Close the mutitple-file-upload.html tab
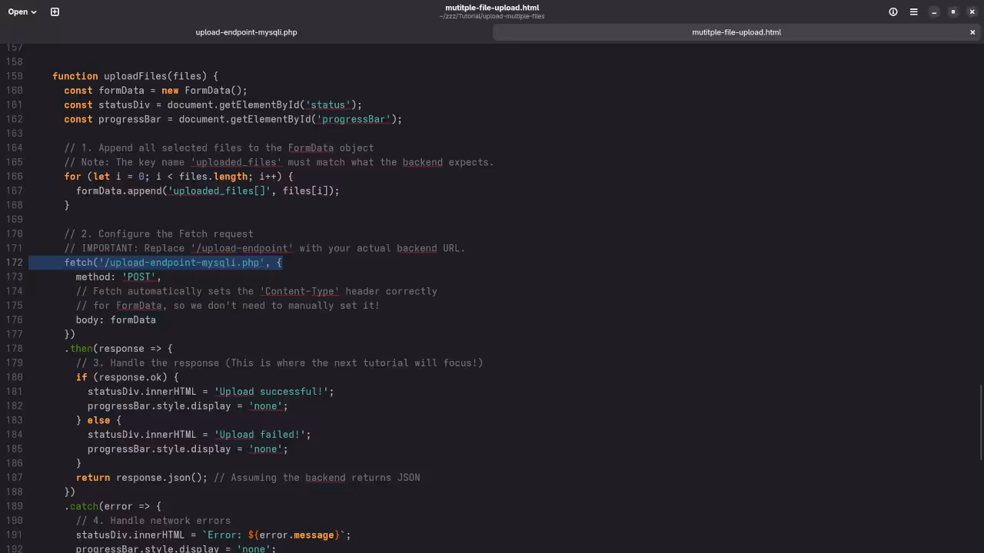Screen dimensions: 984x553 [x=972, y=32]
